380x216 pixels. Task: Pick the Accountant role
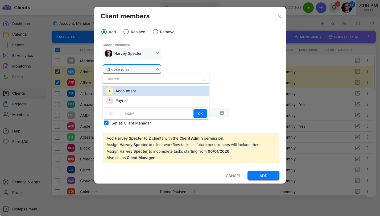[156, 91]
